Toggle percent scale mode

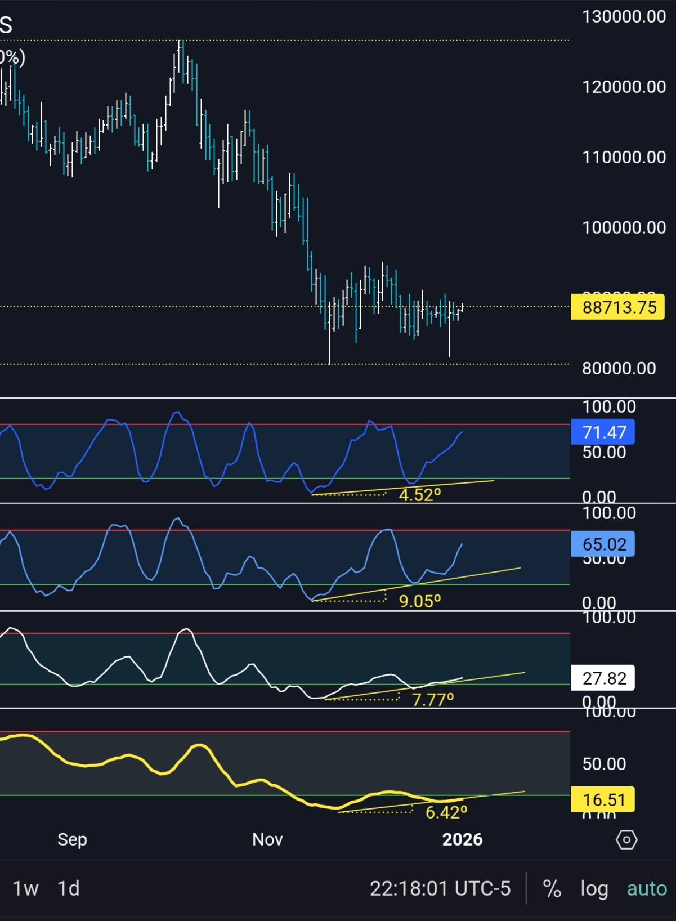click(552, 888)
